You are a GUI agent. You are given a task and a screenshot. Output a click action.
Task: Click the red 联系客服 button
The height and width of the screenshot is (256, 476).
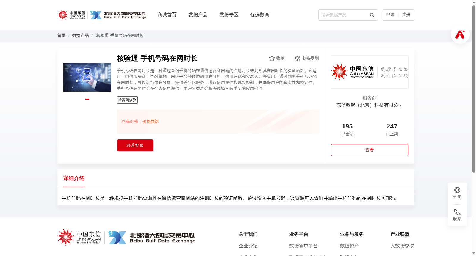pyautogui.click(x=135, y=145)
